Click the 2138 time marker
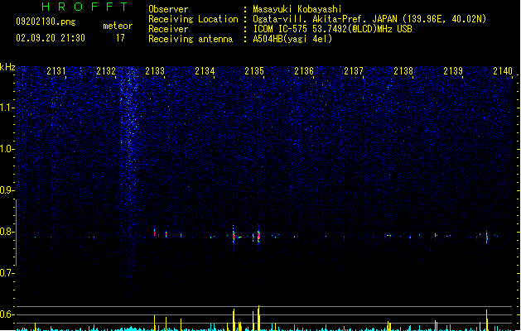Viewport: 521px width, 331px height. click(403, 70)
